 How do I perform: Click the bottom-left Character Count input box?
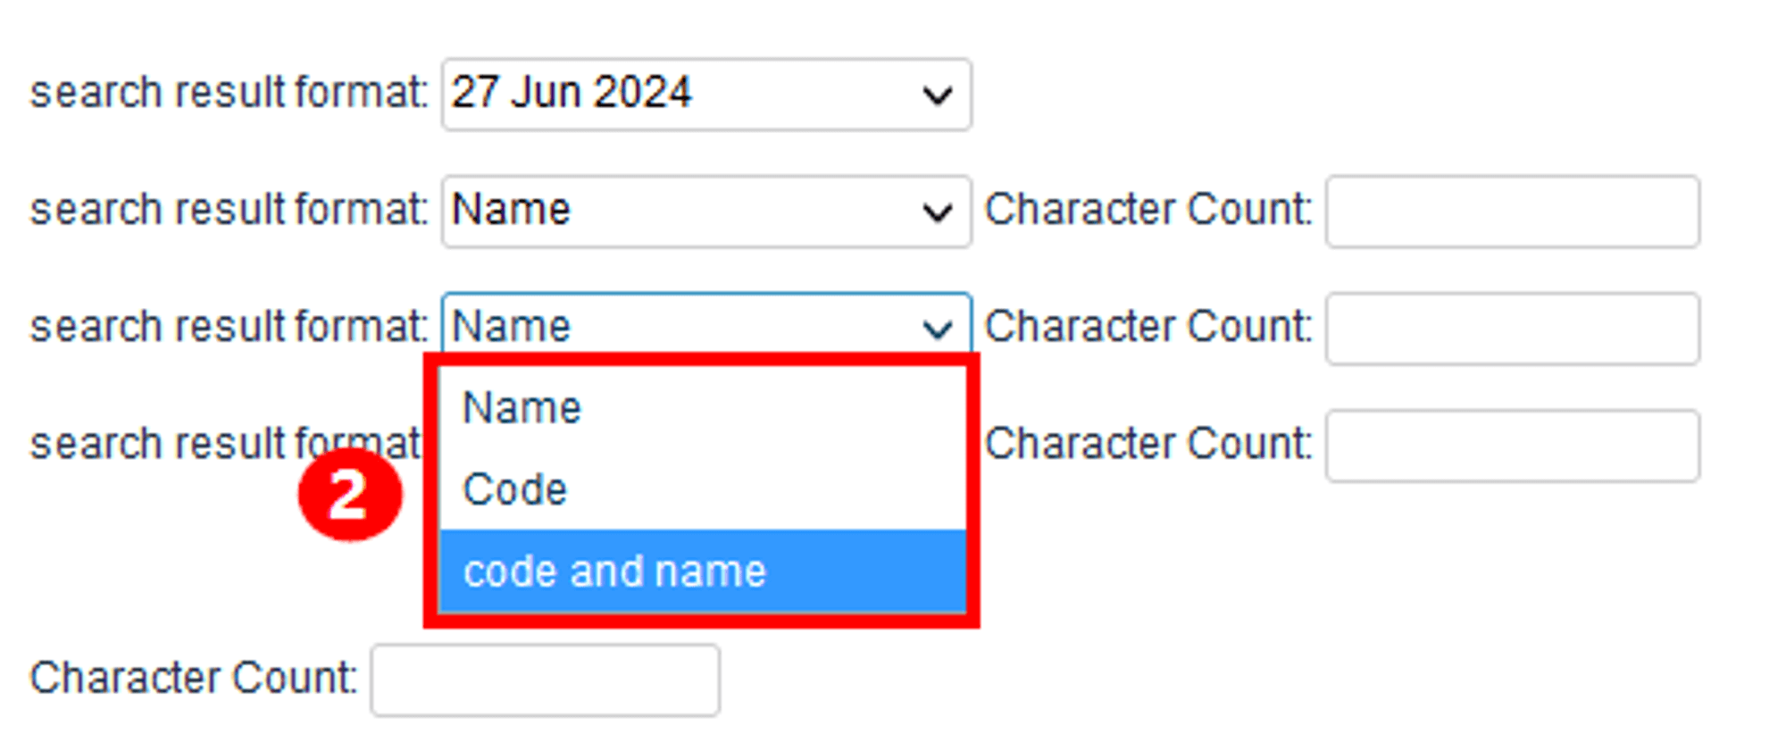click(545, 679)
